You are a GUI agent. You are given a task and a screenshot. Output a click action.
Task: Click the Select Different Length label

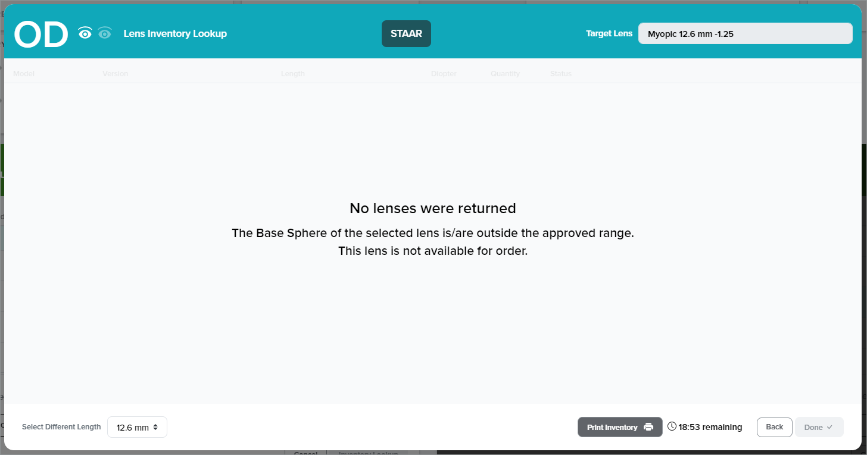tap(61, 427)
